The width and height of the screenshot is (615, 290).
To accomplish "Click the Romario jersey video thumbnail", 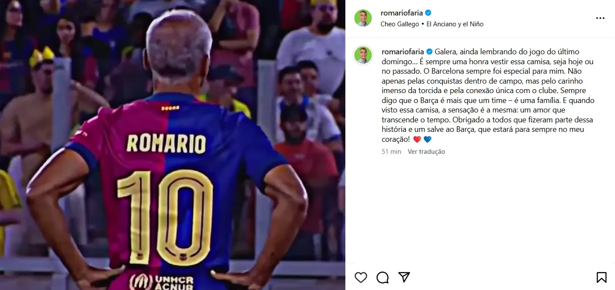I will (172, 145).
